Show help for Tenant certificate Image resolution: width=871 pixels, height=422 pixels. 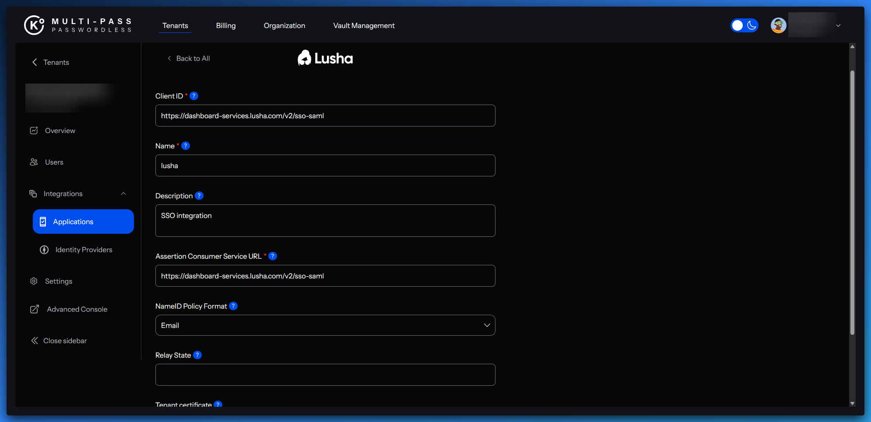(x=218, y=404)
